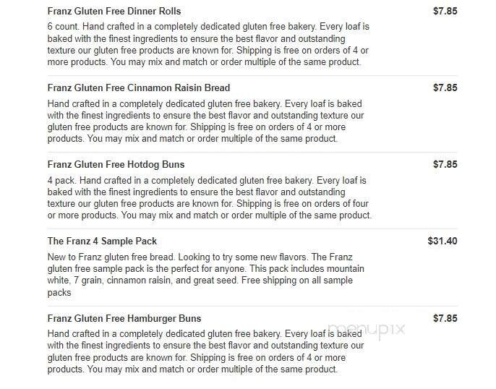Select the Hamburger Buns $7.85 price
Viewport: 496px width, 389px height.
pyautogui.click(x=445, y=318)
